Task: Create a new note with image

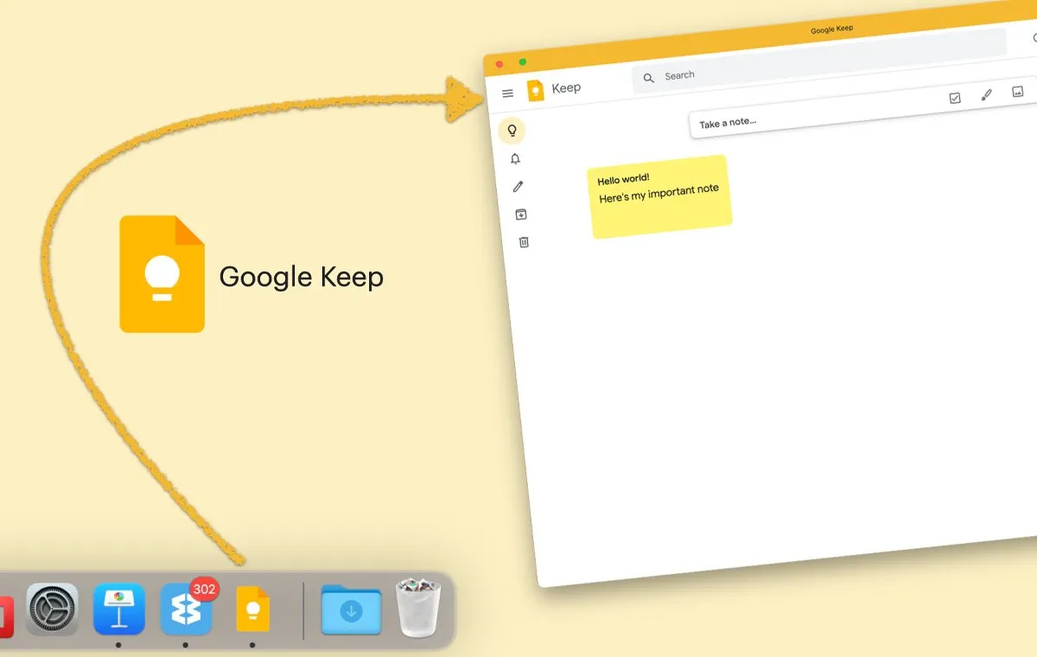Action: click(x=1018, y=92)
